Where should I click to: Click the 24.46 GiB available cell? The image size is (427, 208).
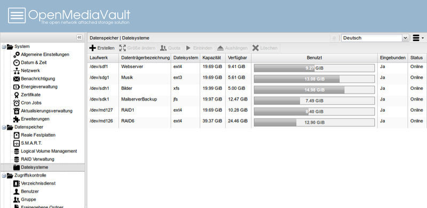click(238, 121)
